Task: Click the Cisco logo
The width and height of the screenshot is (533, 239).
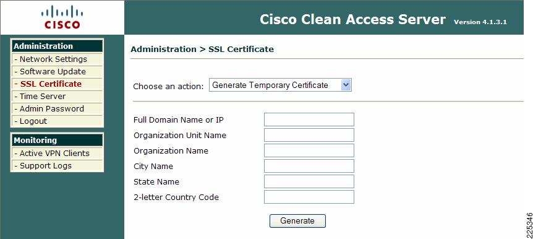Action: pyautogui.click(x=62, y=18)
